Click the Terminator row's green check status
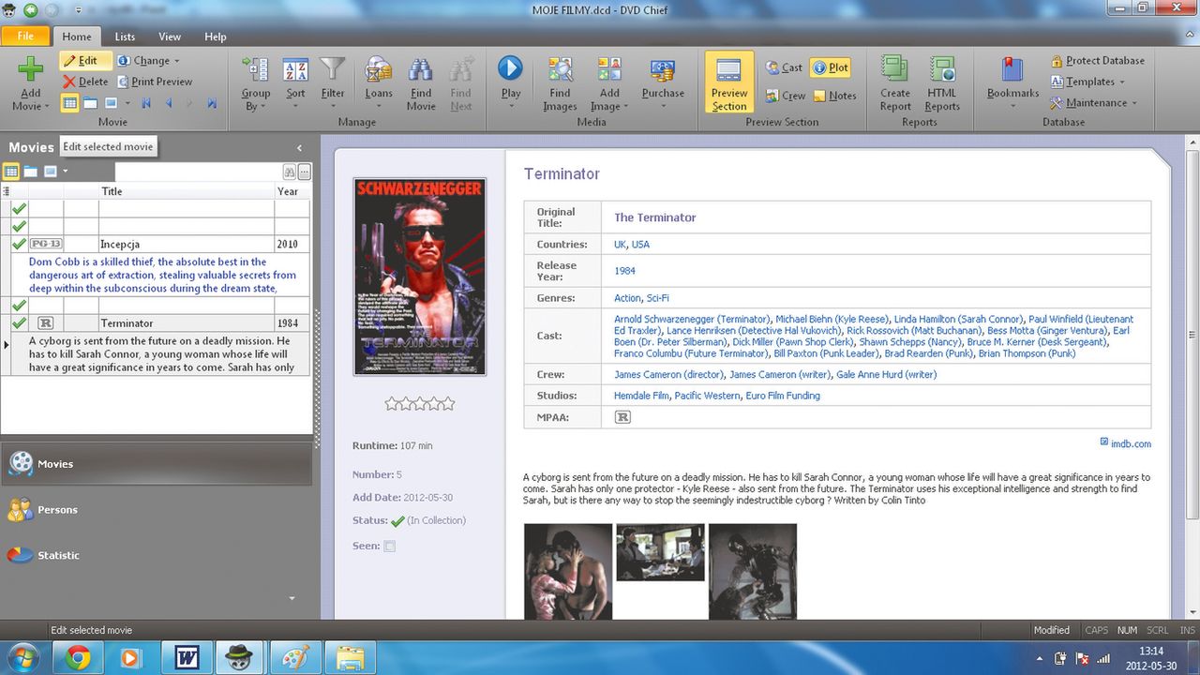The width and height of the screenshot is (1200, 675). pos(19,322)
